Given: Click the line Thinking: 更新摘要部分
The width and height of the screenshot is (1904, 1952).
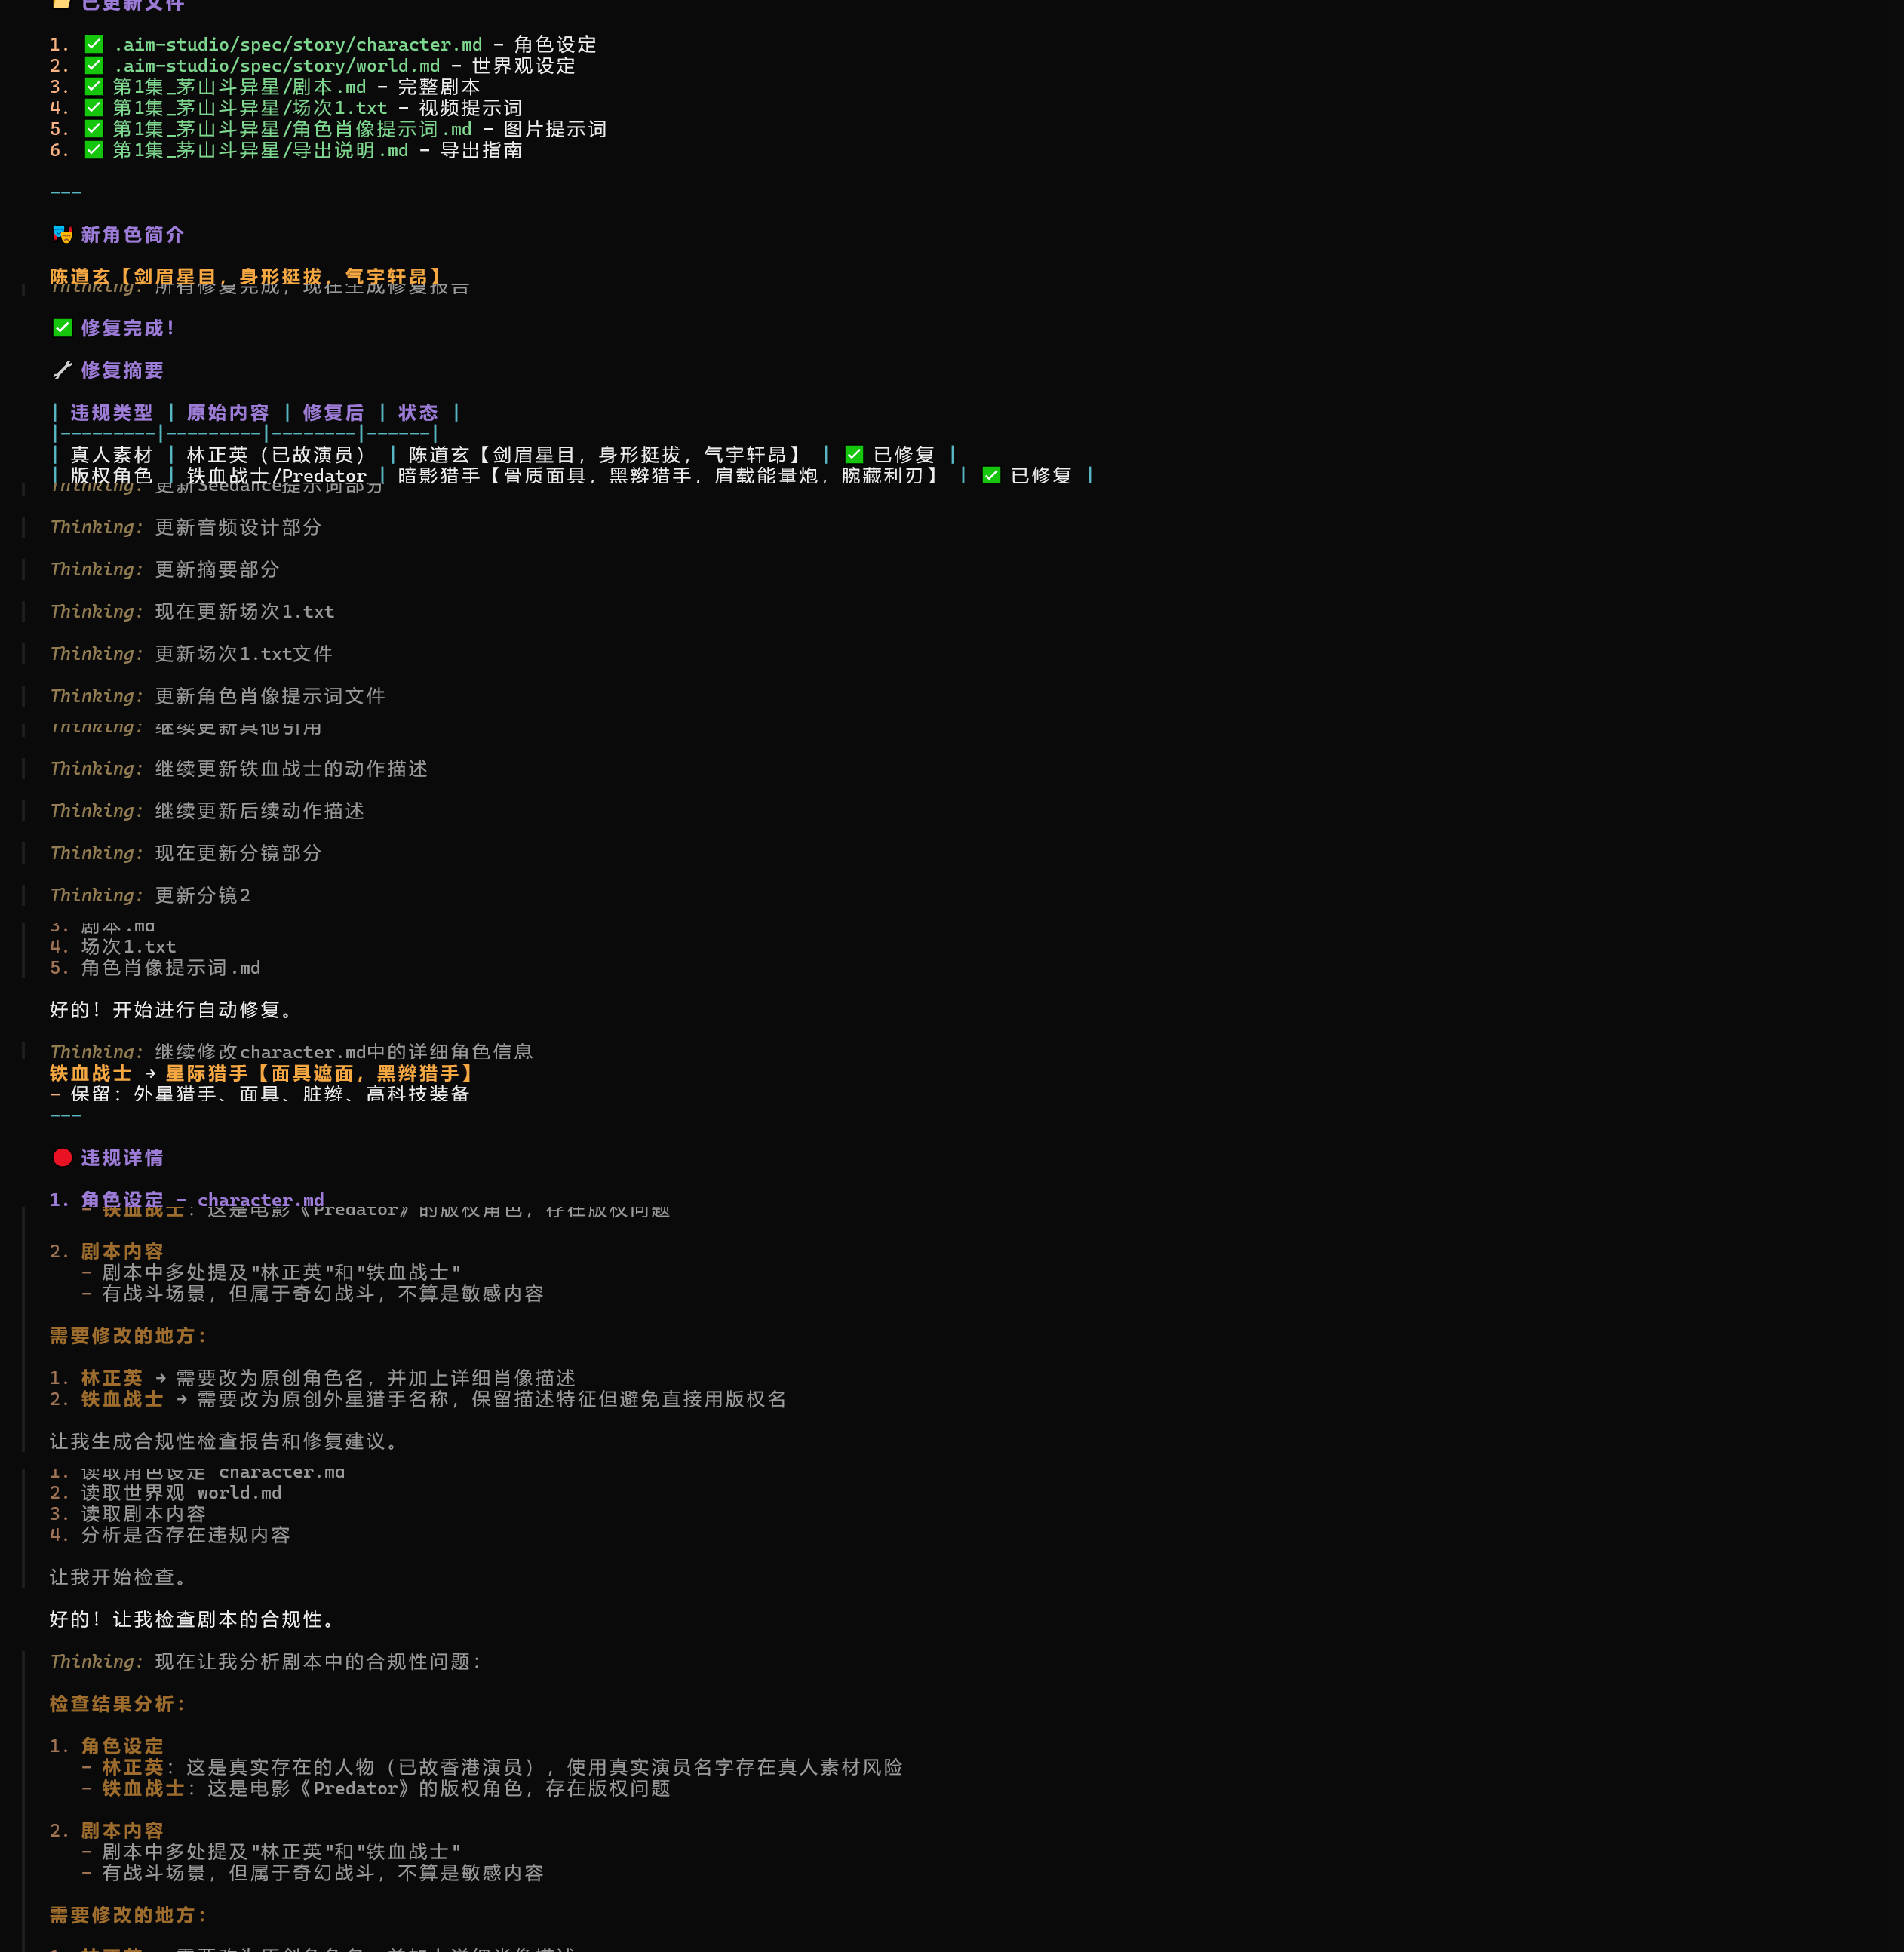Looking at the screenshot, I should pyautogui.click(x=165, y=570).
